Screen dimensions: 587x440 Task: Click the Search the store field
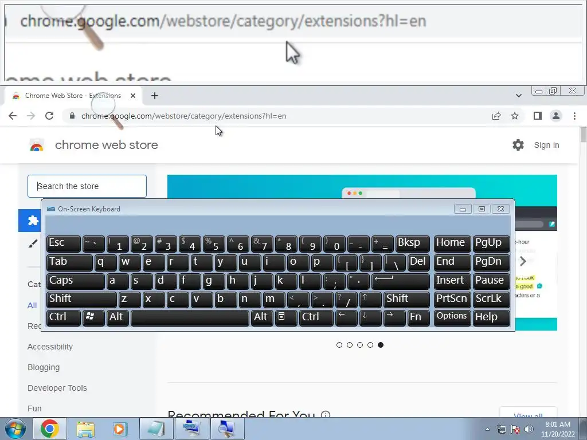87,186
